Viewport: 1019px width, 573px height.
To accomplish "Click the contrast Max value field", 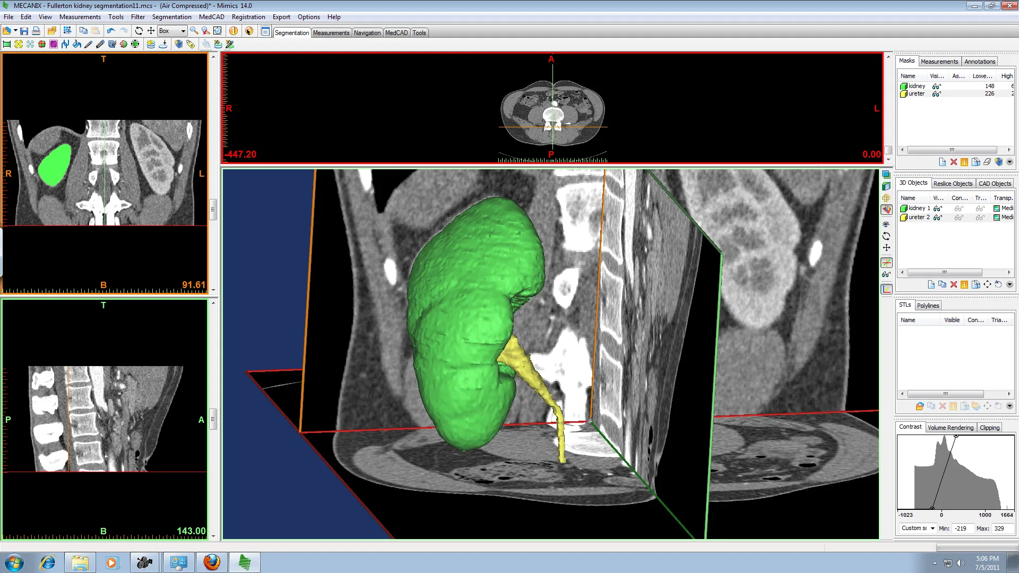I will 1002,528.
